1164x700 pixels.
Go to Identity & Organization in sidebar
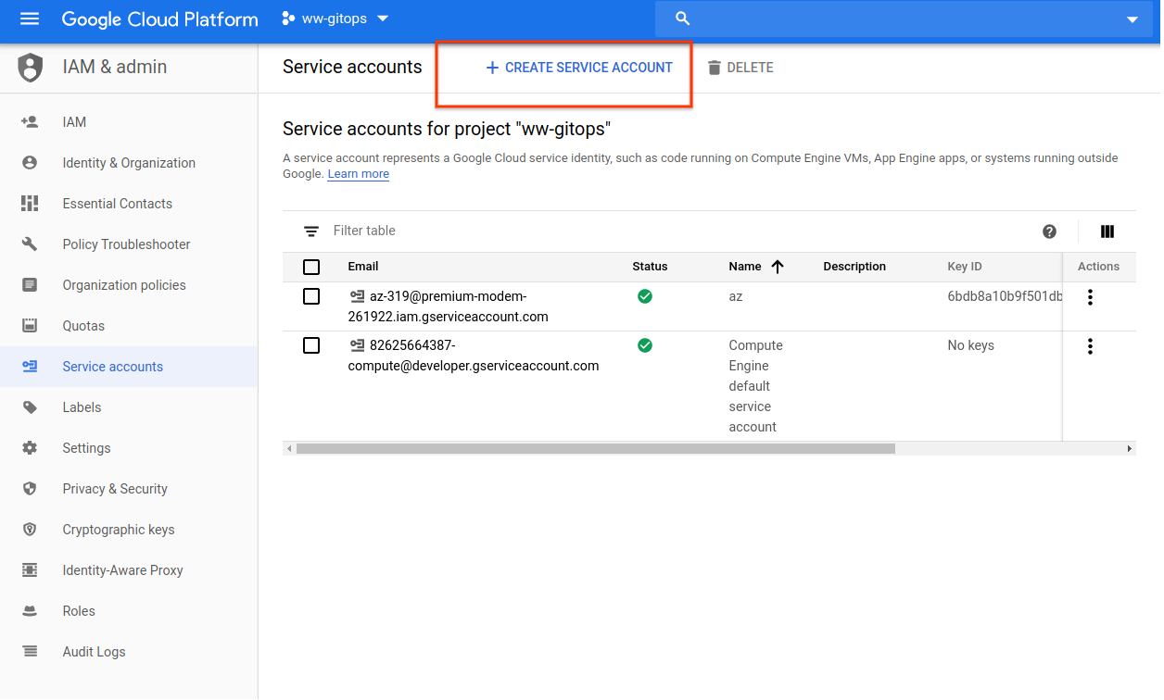pyautogui.click(x=129, y=162)
